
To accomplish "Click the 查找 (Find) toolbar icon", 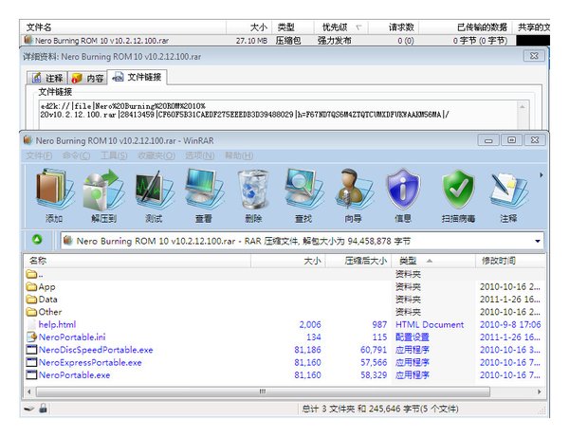I will point(303,190).
